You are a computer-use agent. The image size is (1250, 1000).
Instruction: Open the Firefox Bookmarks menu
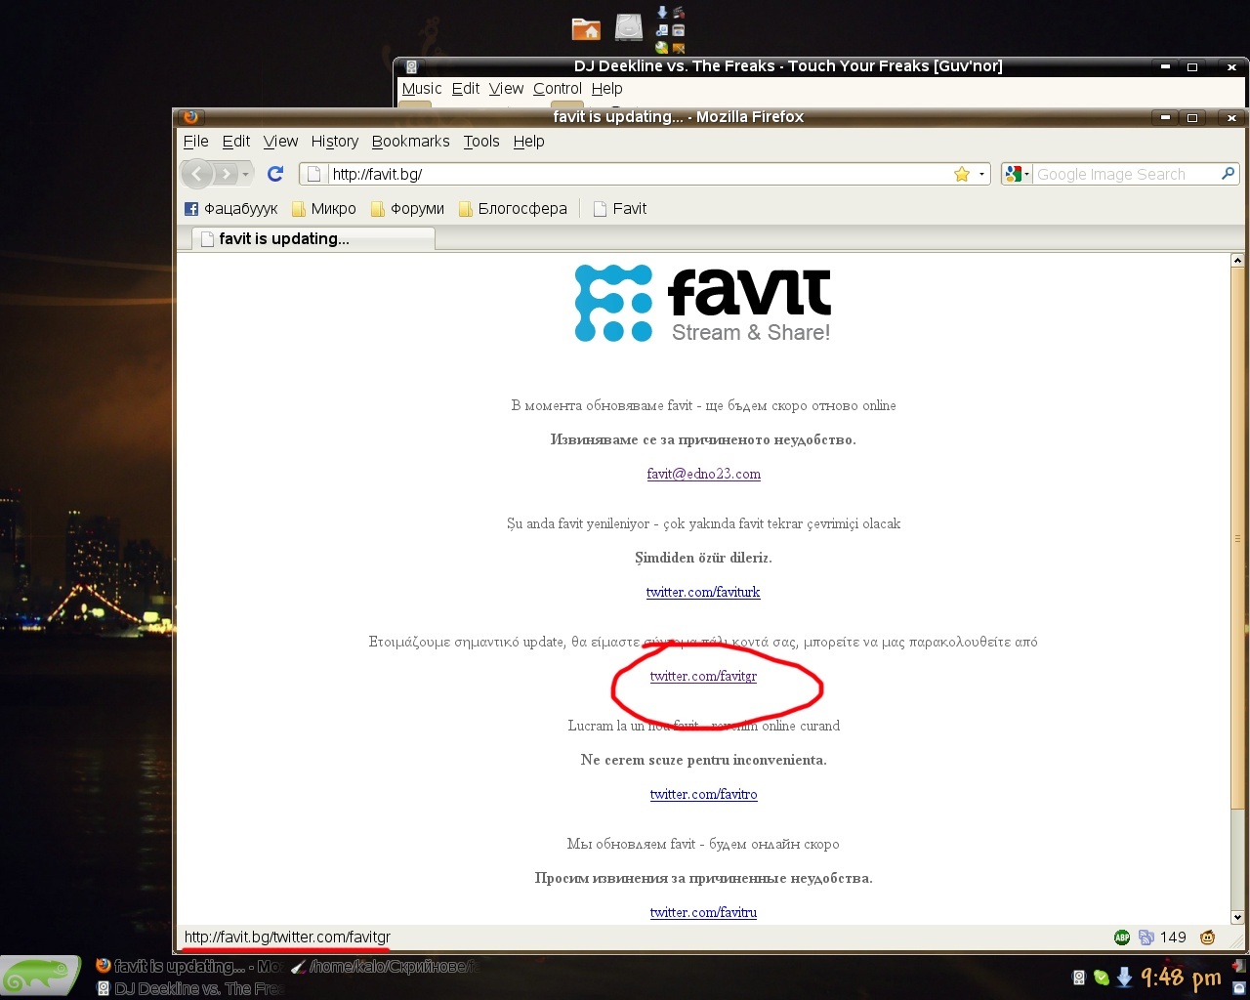[410, 141]
